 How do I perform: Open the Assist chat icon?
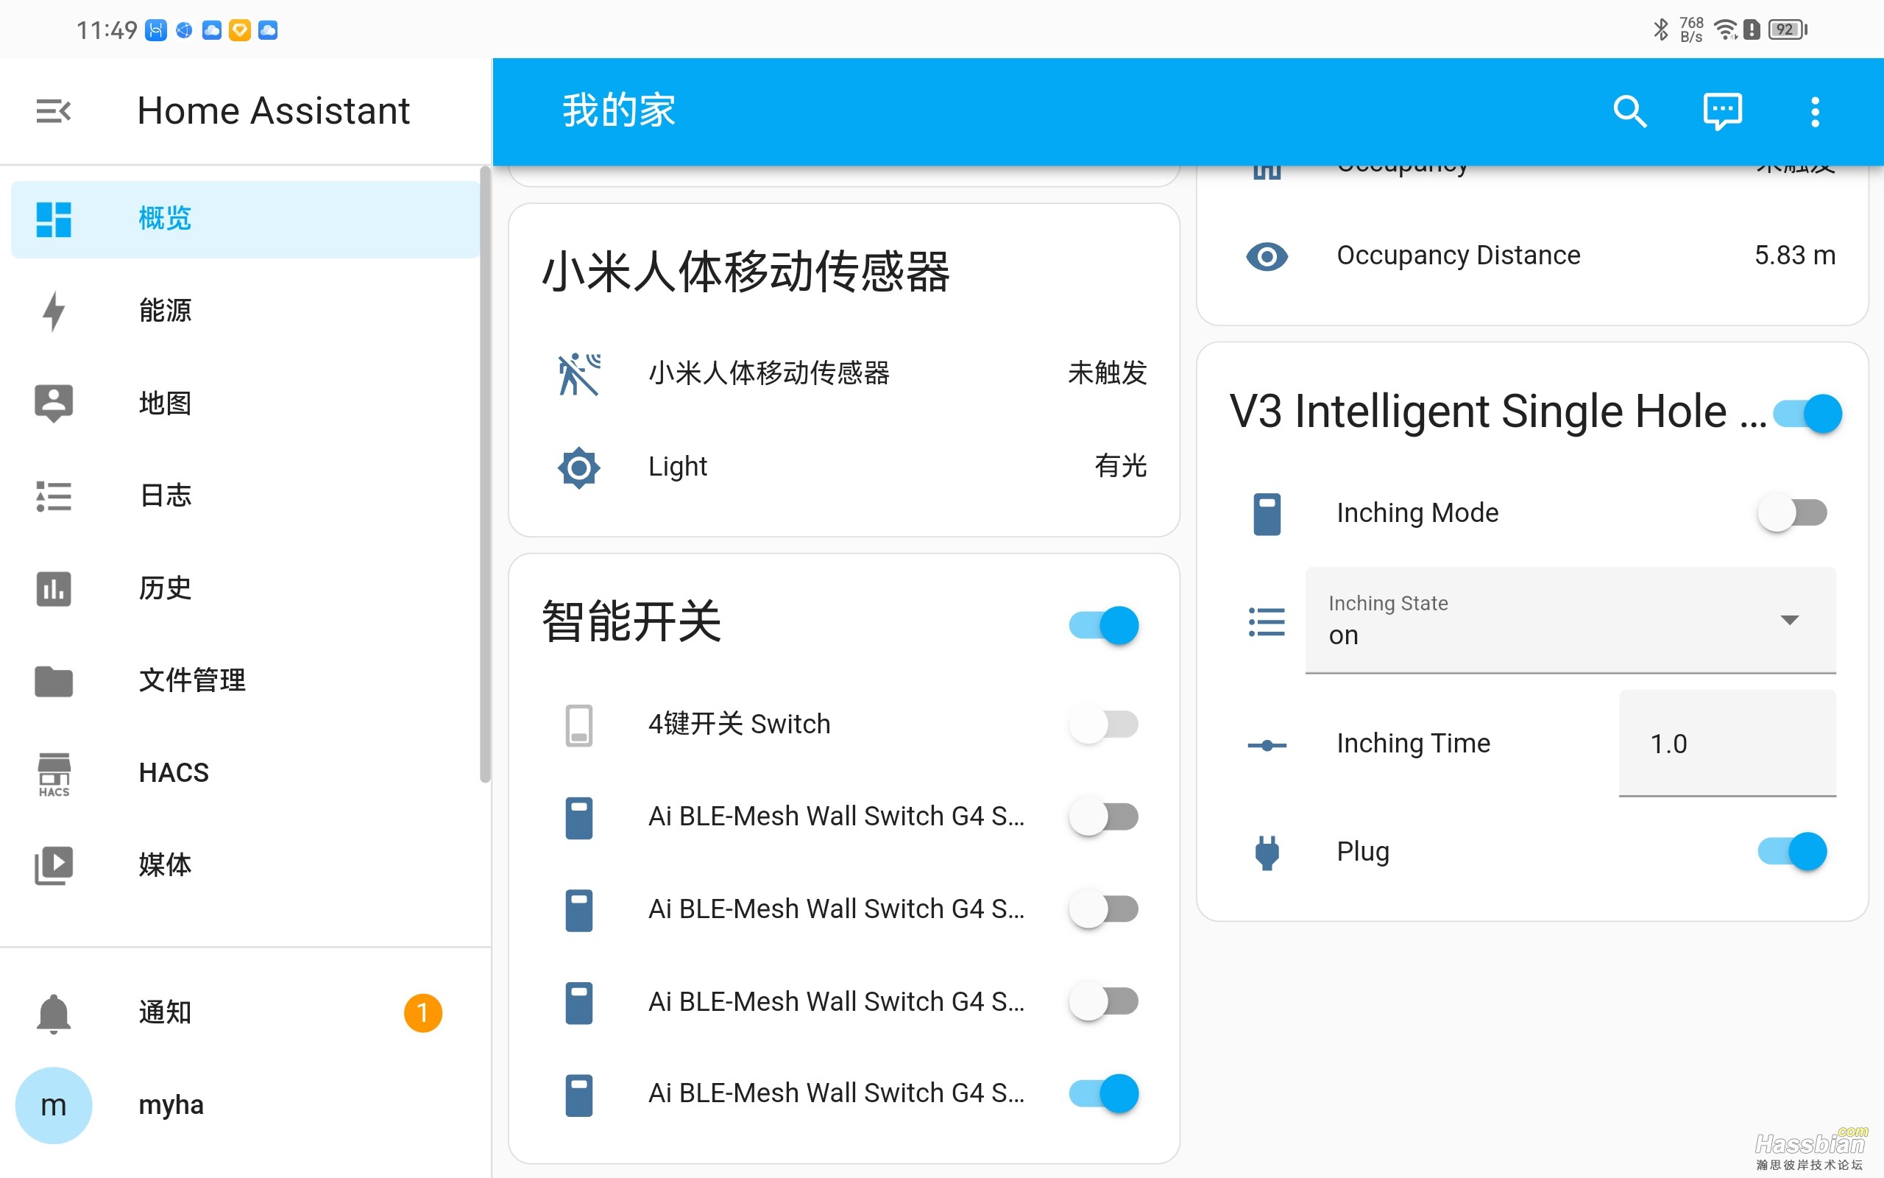[x=1722, y=111]
